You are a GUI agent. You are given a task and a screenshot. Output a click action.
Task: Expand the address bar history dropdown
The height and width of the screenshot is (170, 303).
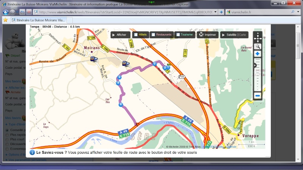(215, 12)
